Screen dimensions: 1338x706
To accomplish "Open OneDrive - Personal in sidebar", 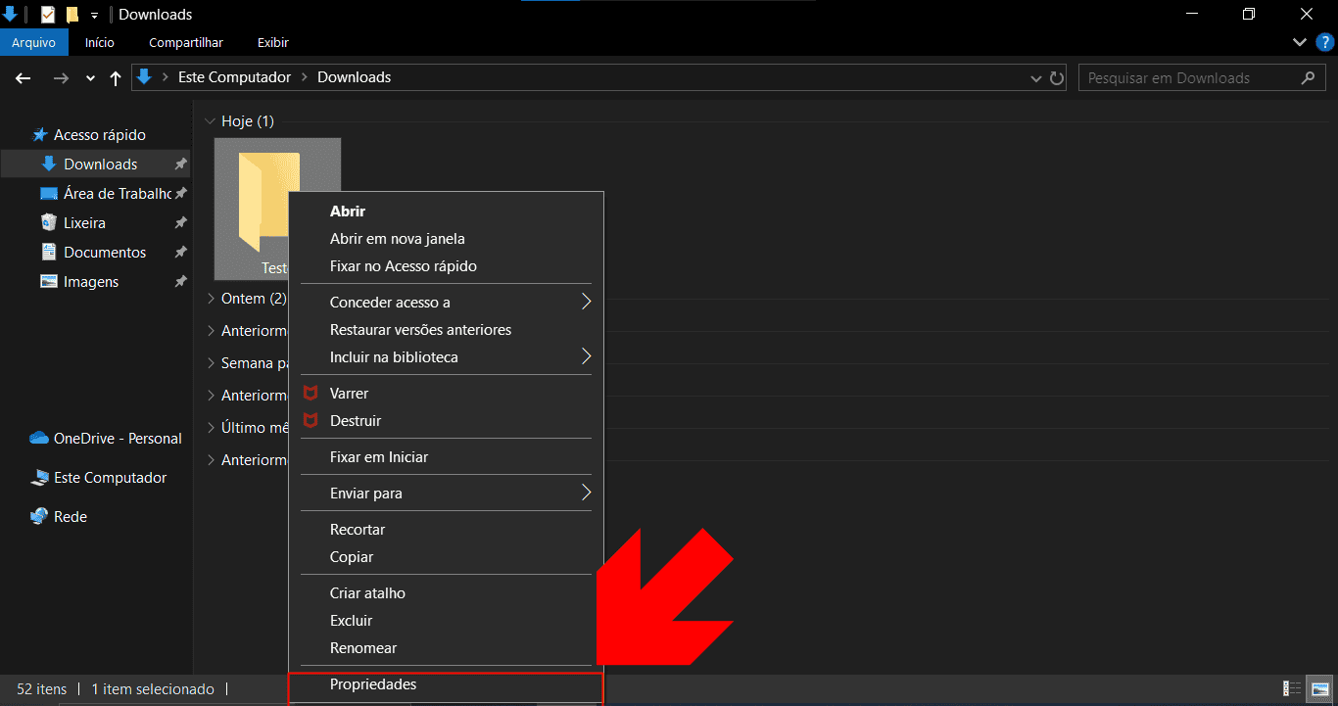I will point(117,439).
